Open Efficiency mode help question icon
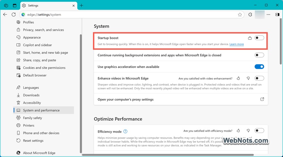Screen dimensions: 283x157 (125, 131)
